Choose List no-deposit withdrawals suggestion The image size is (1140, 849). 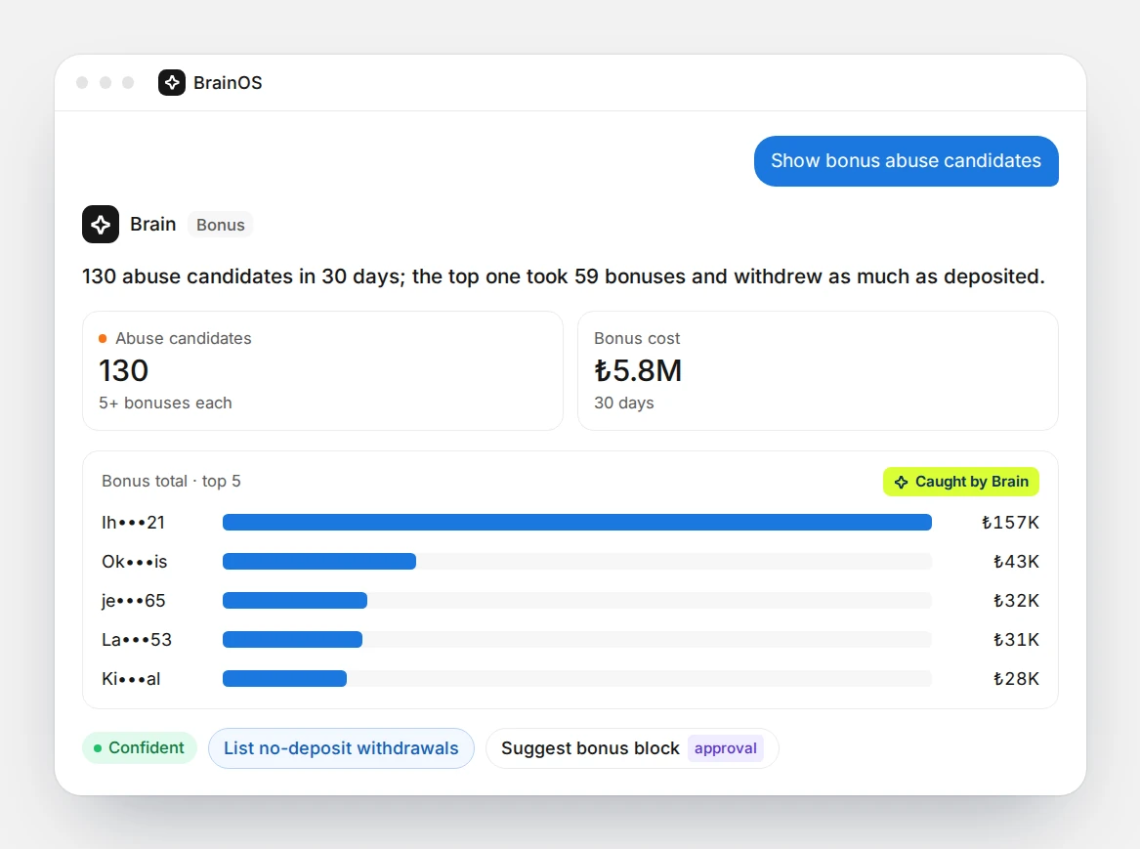[x=341, y=748]
